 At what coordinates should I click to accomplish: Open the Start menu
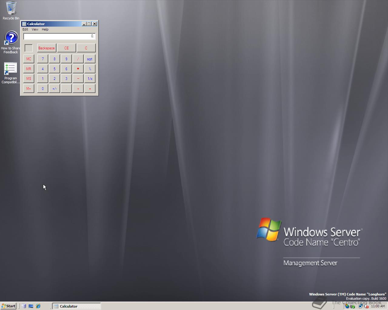click(x=8, y=306)
